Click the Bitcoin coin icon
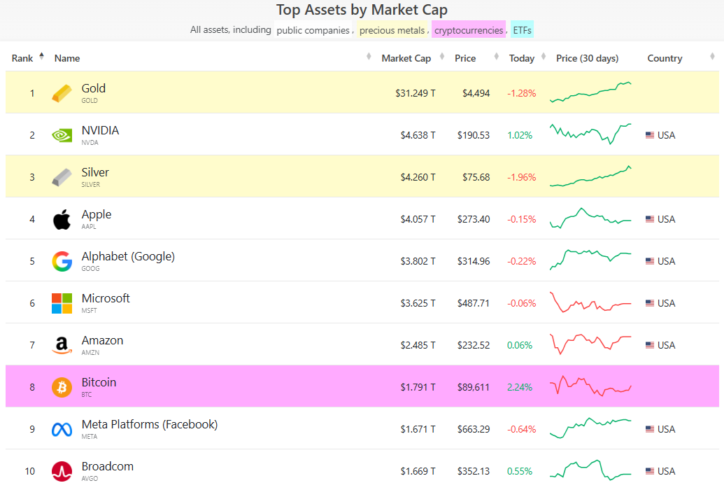Image resolution: width=724 pixels, height=490 pixels. [62, 387]
